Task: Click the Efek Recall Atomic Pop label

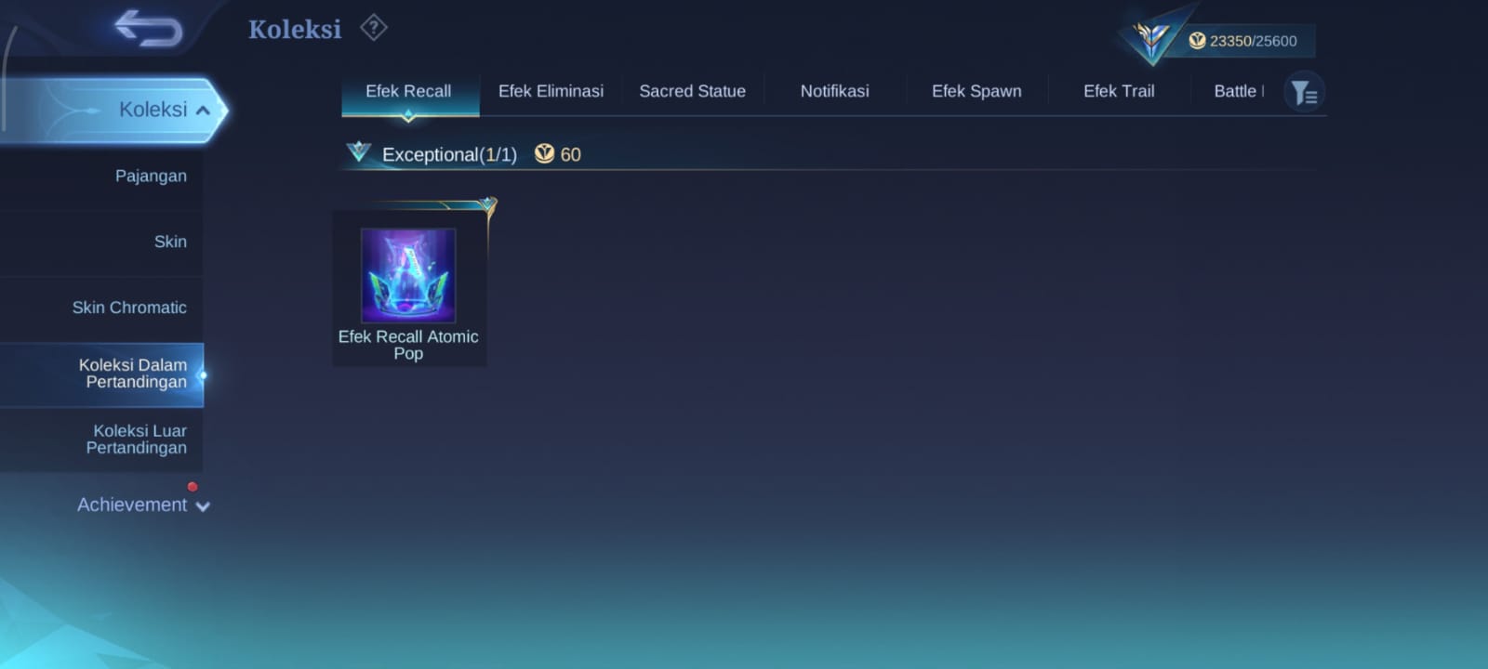Action: click(x=408, y=345)
